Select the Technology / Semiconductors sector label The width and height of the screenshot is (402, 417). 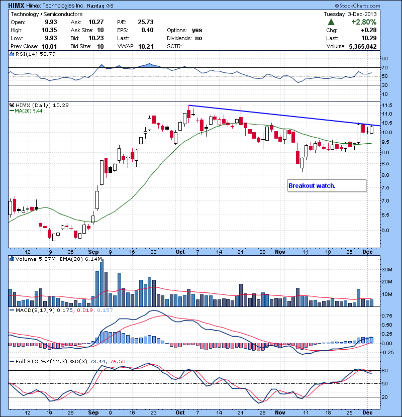pyautogui.click(x=47, y=14)
